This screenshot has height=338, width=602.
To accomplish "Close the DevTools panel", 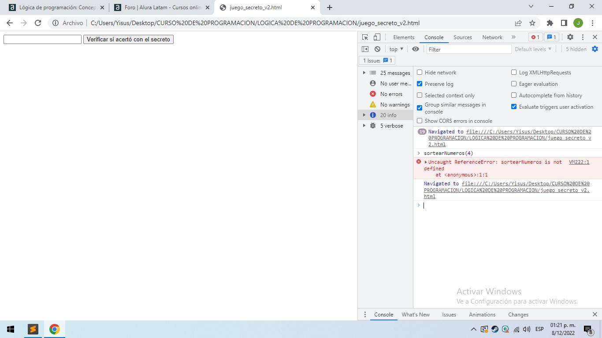I will 595,37.
